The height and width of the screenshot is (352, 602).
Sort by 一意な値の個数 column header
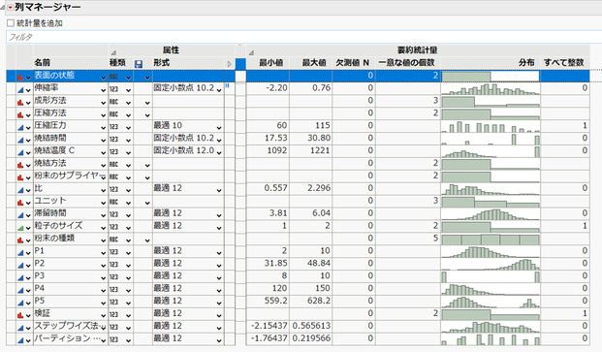click(406, 63)
